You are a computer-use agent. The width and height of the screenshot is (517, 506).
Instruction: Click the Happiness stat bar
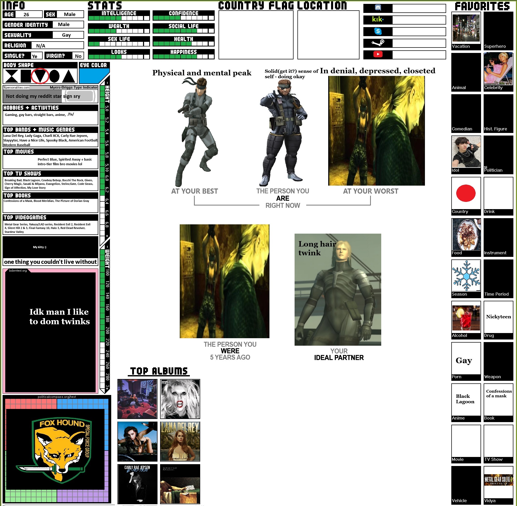pyautogui.click(x=183, y=56)
